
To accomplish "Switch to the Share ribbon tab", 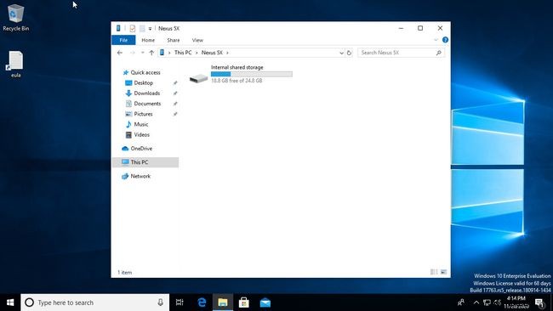I will (174, 40).
